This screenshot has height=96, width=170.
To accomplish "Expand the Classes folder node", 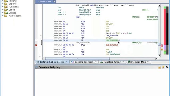I will click(x=2, y=13).
